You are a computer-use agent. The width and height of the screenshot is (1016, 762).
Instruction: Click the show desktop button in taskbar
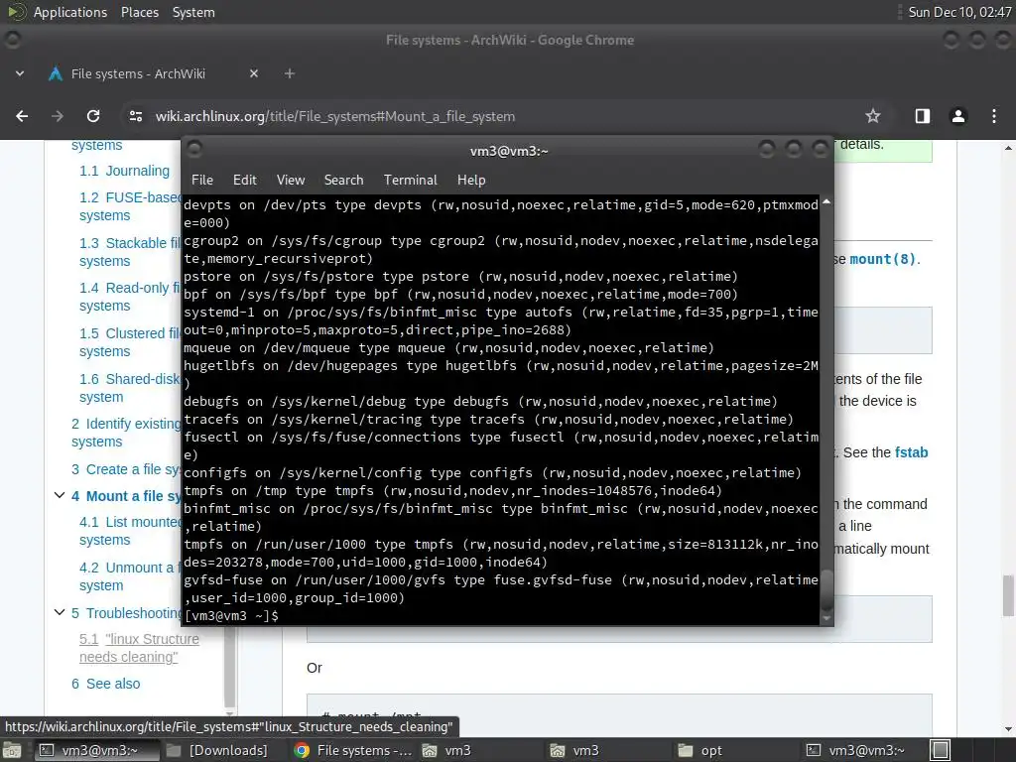tap(12, 750)
